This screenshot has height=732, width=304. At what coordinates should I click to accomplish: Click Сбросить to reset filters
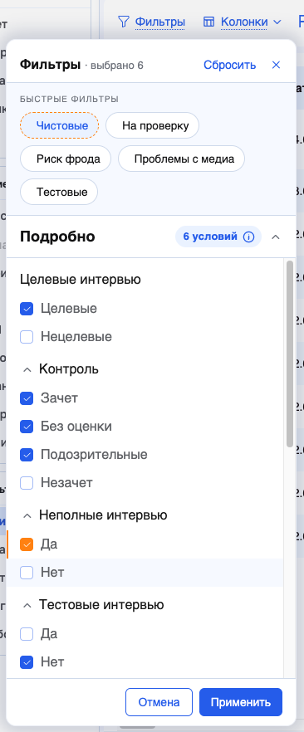(x=230, y=65)
